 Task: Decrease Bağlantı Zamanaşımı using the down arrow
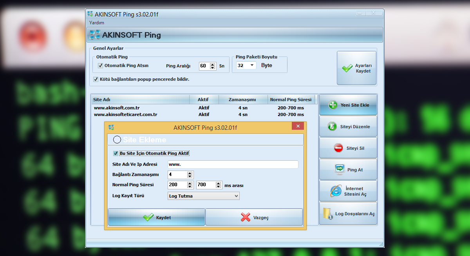point(190,176)
